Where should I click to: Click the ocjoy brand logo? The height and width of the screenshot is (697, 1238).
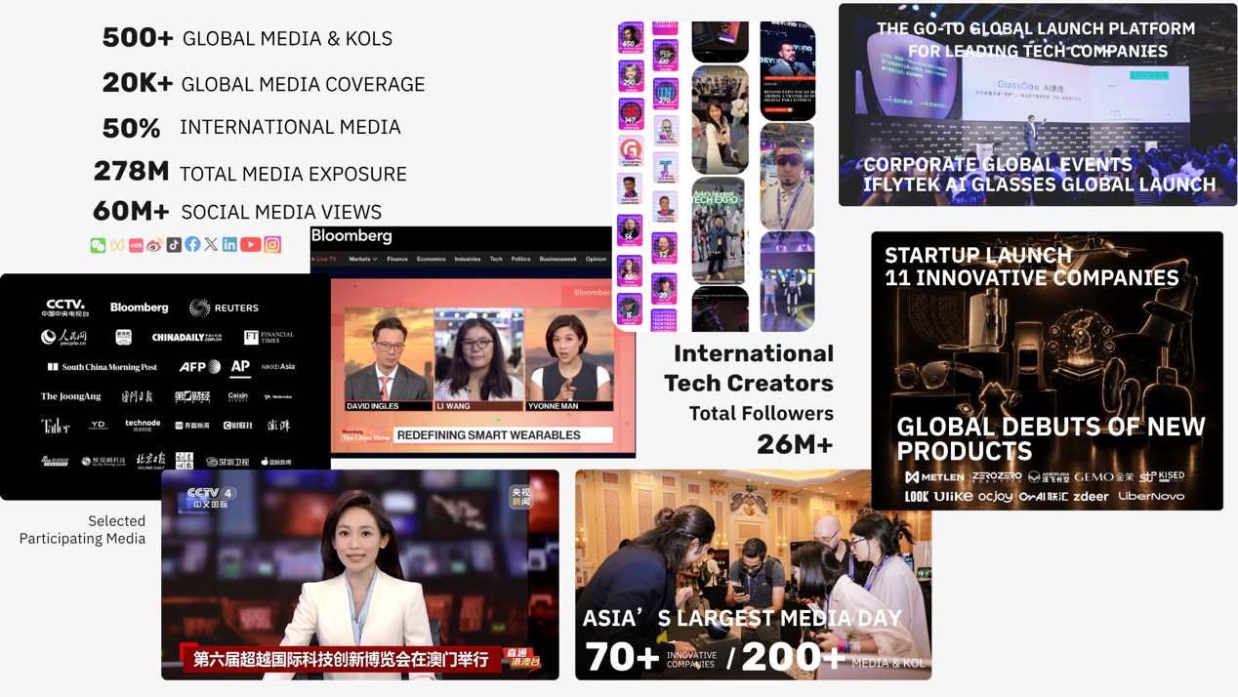point(995,497)
